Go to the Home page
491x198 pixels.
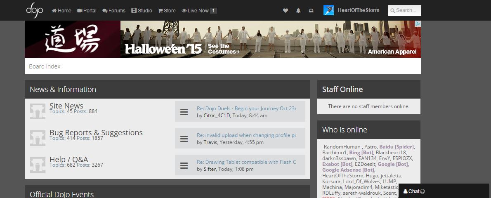pyautogui.click(x=62, y=11)
